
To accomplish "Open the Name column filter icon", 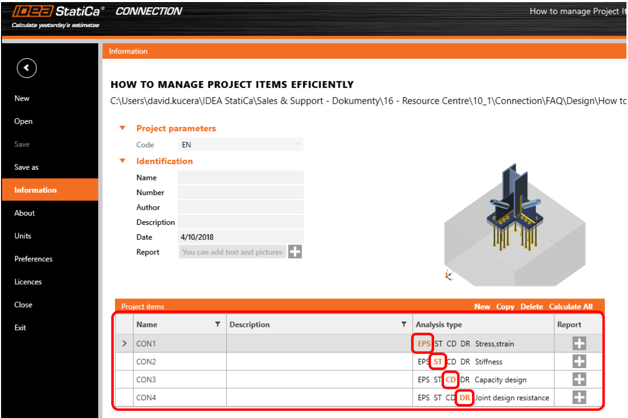I will click(218, 324).
